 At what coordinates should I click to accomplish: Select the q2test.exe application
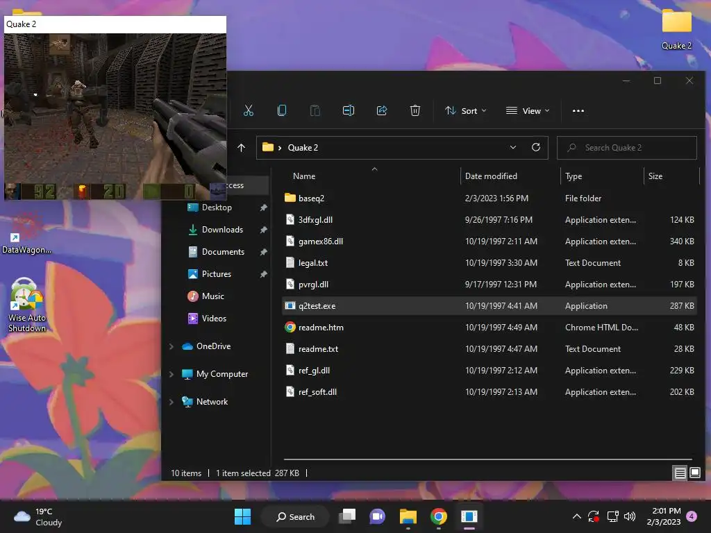[490, 306]
